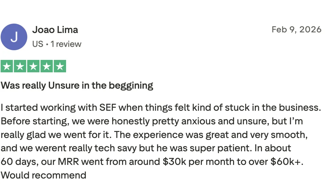Screen dimensions: 331x190
Task: Click the word SEF in review
Action: tap(108, 108)
